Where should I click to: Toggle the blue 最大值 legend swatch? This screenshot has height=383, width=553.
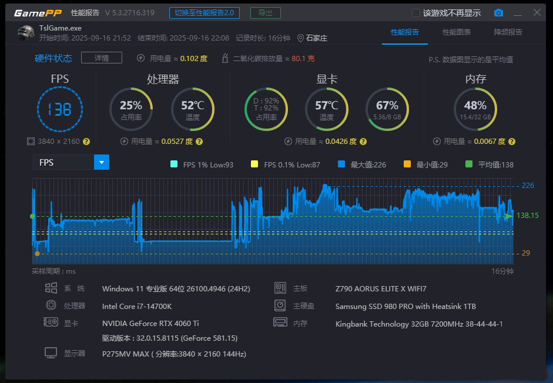click(341, 164)
